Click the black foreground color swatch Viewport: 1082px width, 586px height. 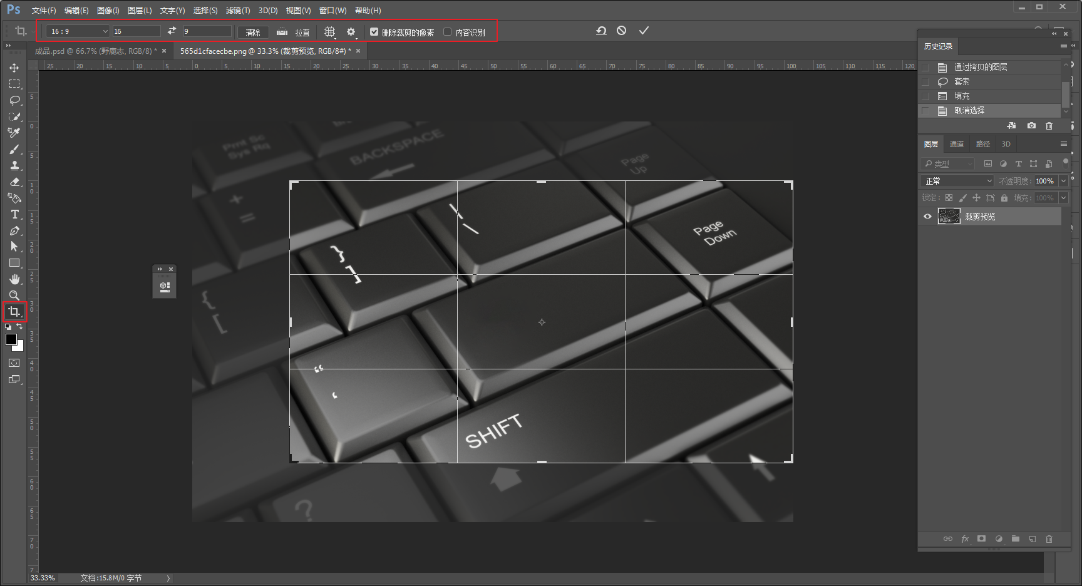coord(11,339)
